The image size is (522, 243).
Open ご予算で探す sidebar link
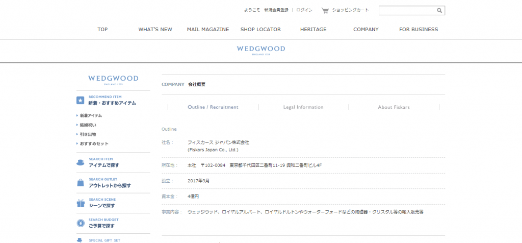[x=101, y=226]
